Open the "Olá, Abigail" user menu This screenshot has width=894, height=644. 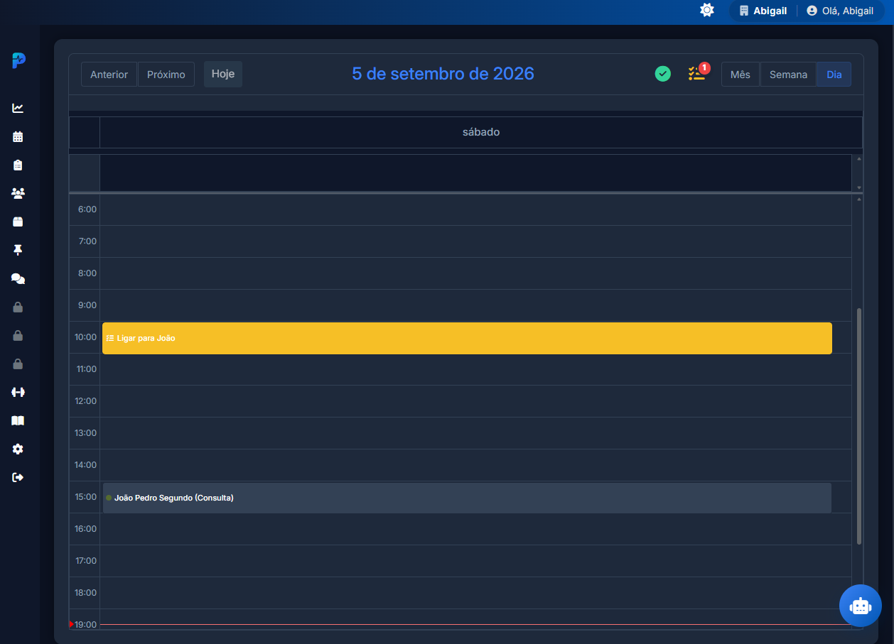(x=840, y=11)
